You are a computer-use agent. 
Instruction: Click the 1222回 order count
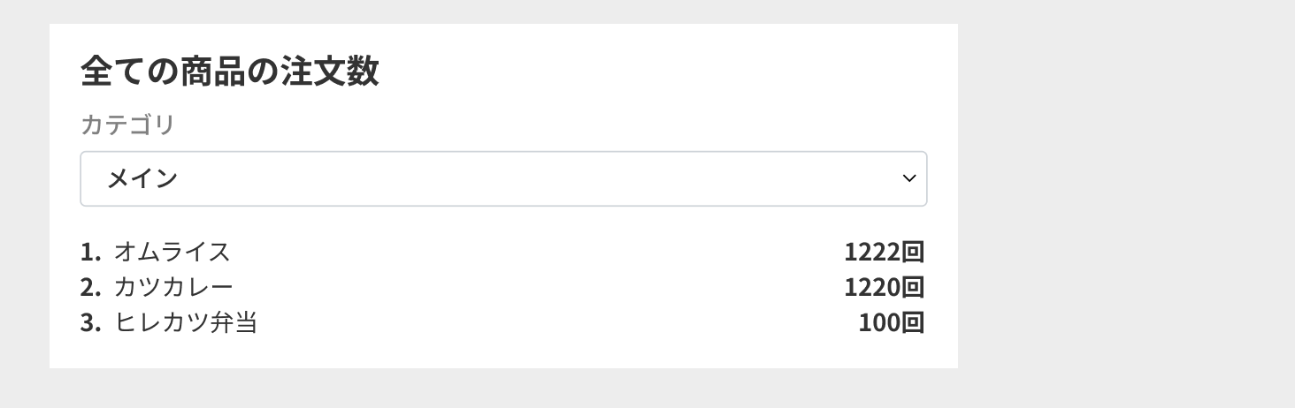coord(884,253)
